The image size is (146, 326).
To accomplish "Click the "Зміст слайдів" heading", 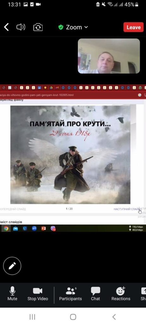I will pyautogui.click(x=11, y=222).
